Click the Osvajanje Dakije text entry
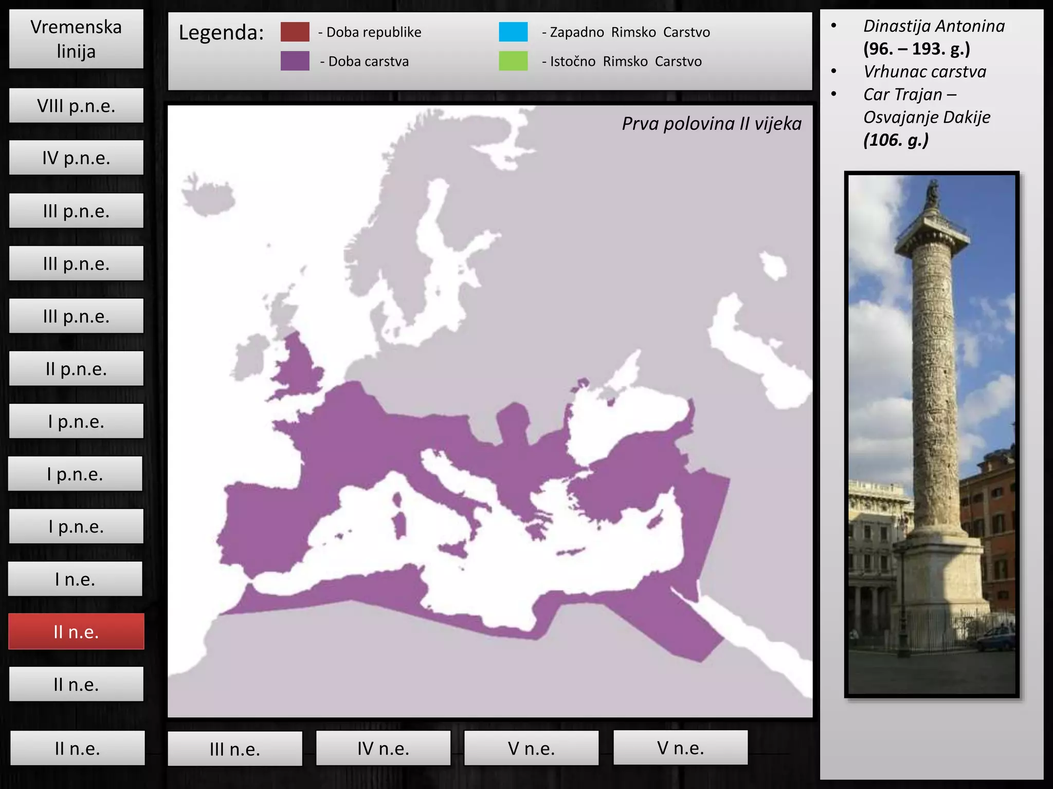Image resolution: width=1053 pixels, height=789 pixels. [x=927, y=117]
